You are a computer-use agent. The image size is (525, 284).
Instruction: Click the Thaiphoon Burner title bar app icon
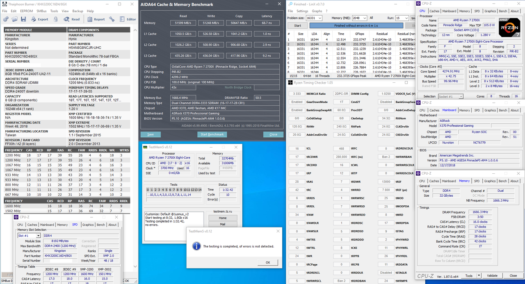(x=4, y=4)
